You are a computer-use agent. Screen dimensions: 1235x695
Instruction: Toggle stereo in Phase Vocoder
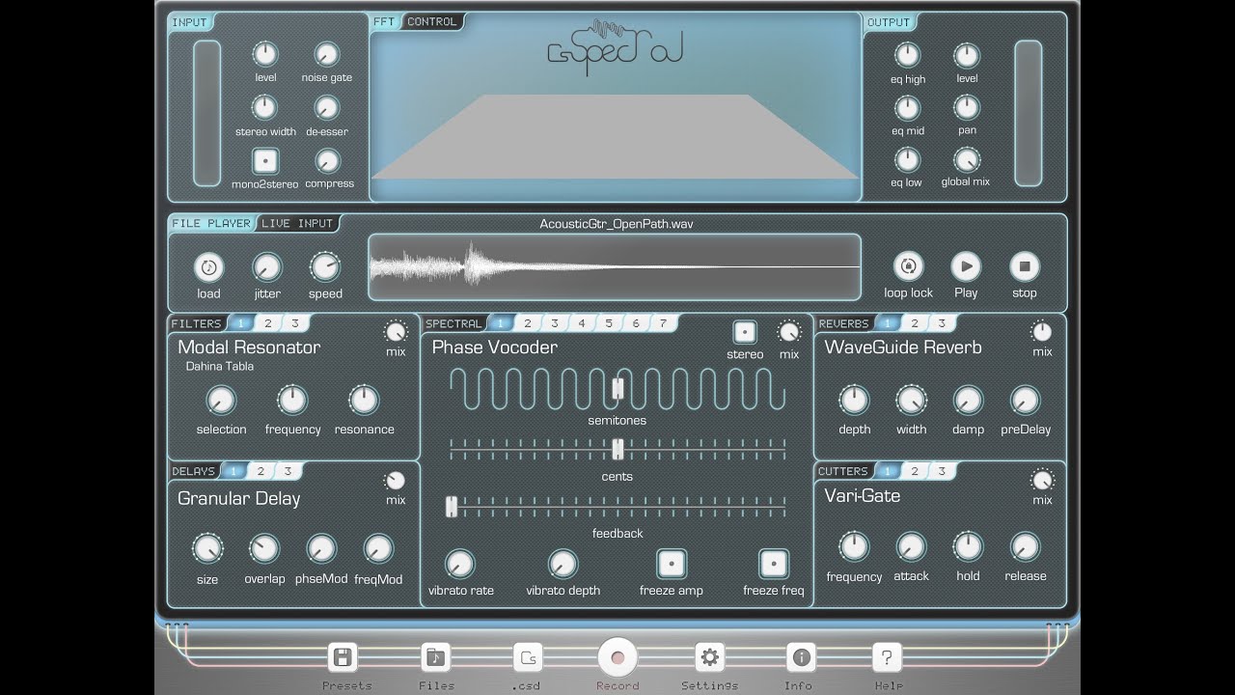click(745, 332)
